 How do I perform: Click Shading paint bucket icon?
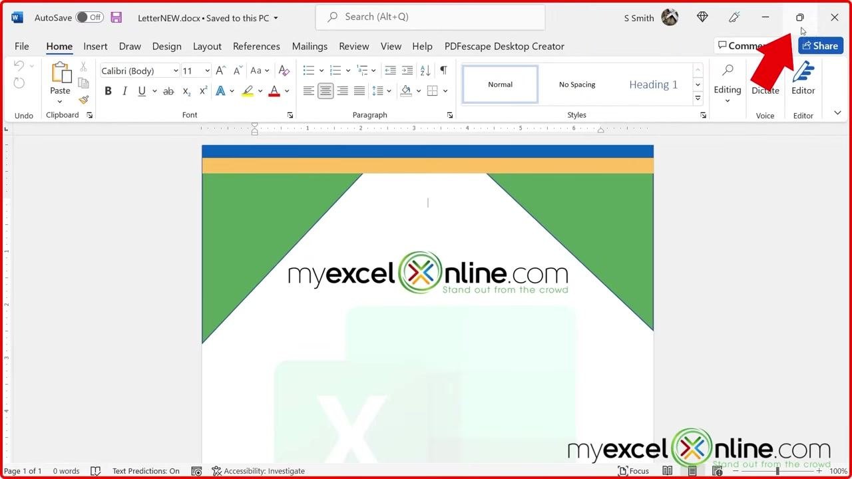click(x=406, y=91)
